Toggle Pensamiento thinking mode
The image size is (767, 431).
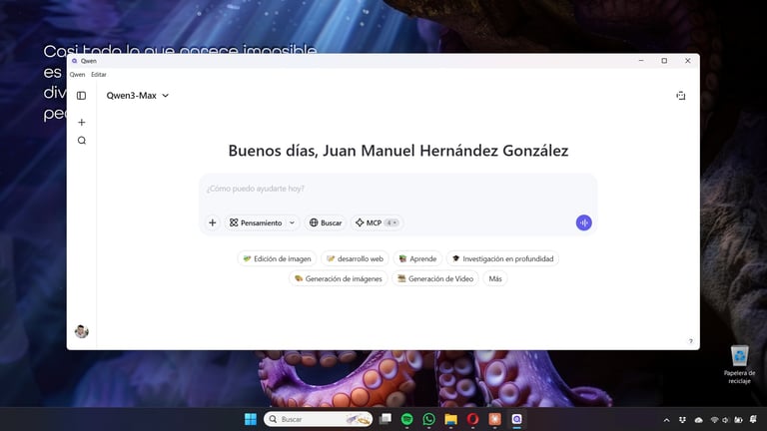[x=256, y=222]
